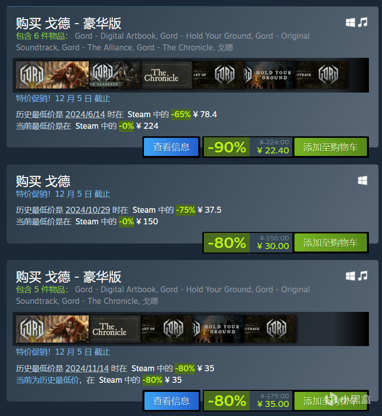Viewport: 382px width, 416px height.
Task: Open the 2024/11/14 lowest price date link
Action: pos(87,368)
